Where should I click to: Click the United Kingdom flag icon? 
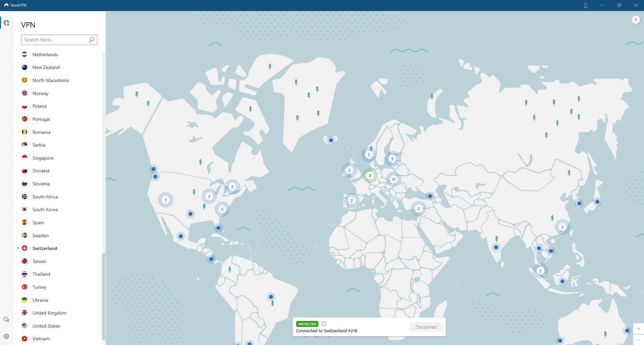click(x=24, y=313)
